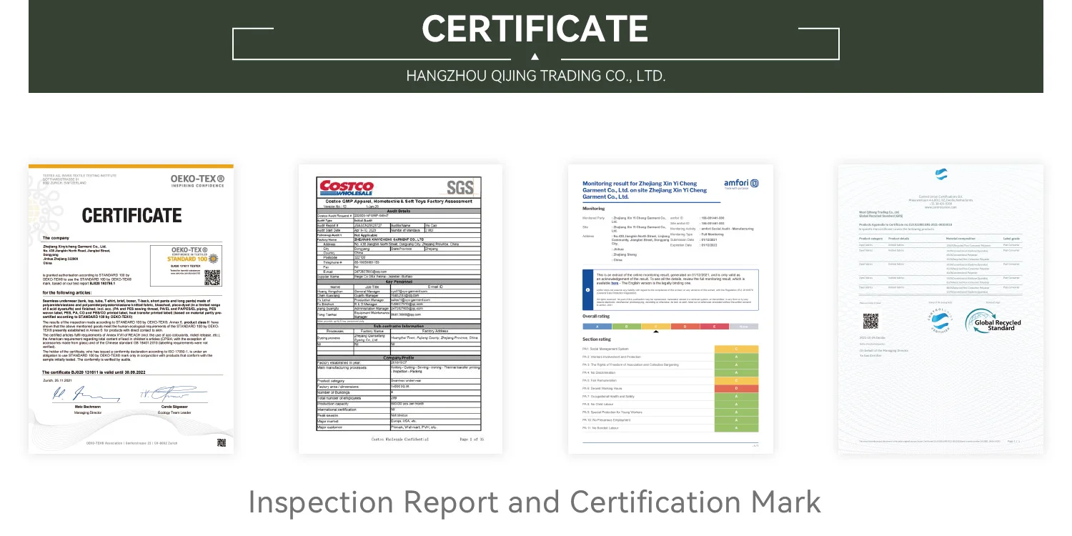
Task: Click the "Label grade" column header
Action: point(1011,238)
